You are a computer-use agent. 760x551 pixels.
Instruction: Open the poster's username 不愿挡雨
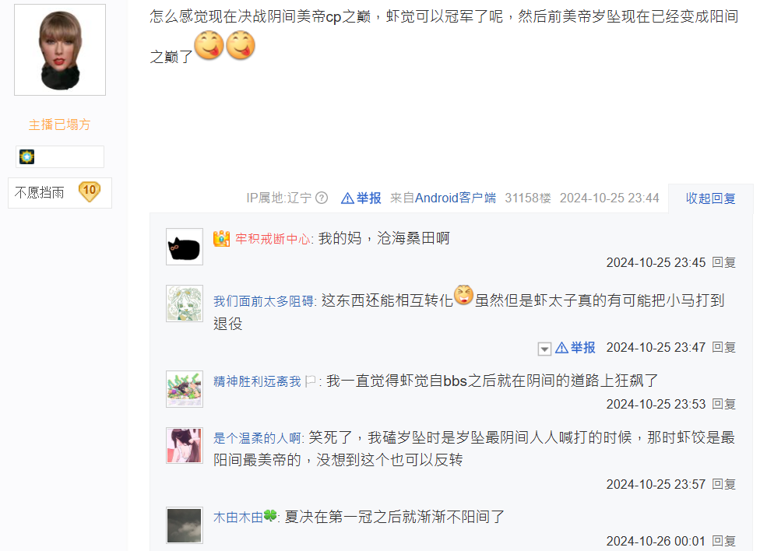point(39,192)
